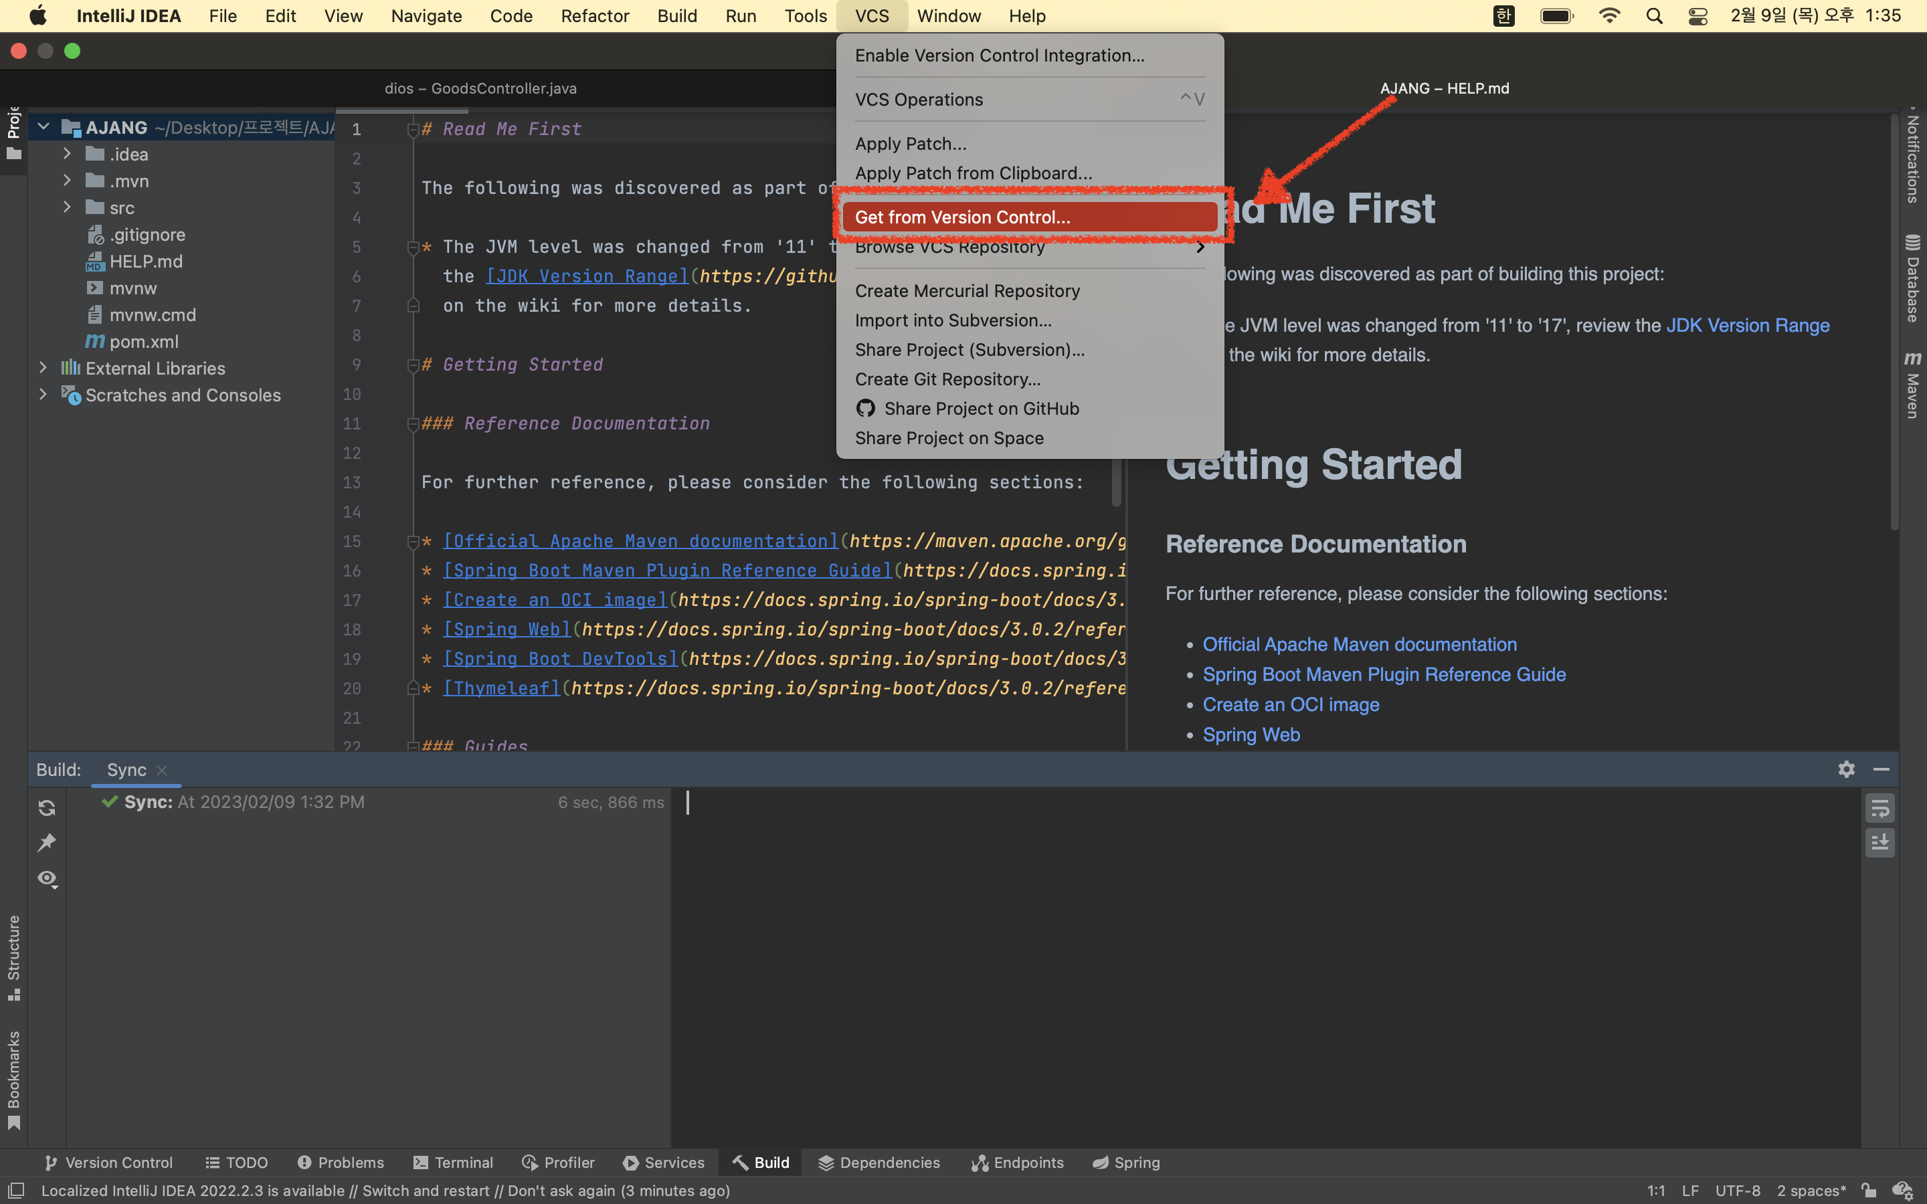This screenshot has width=1927, height=1204.
Task: Click the pin tab icon in Build panel
Action: (46, 843)
